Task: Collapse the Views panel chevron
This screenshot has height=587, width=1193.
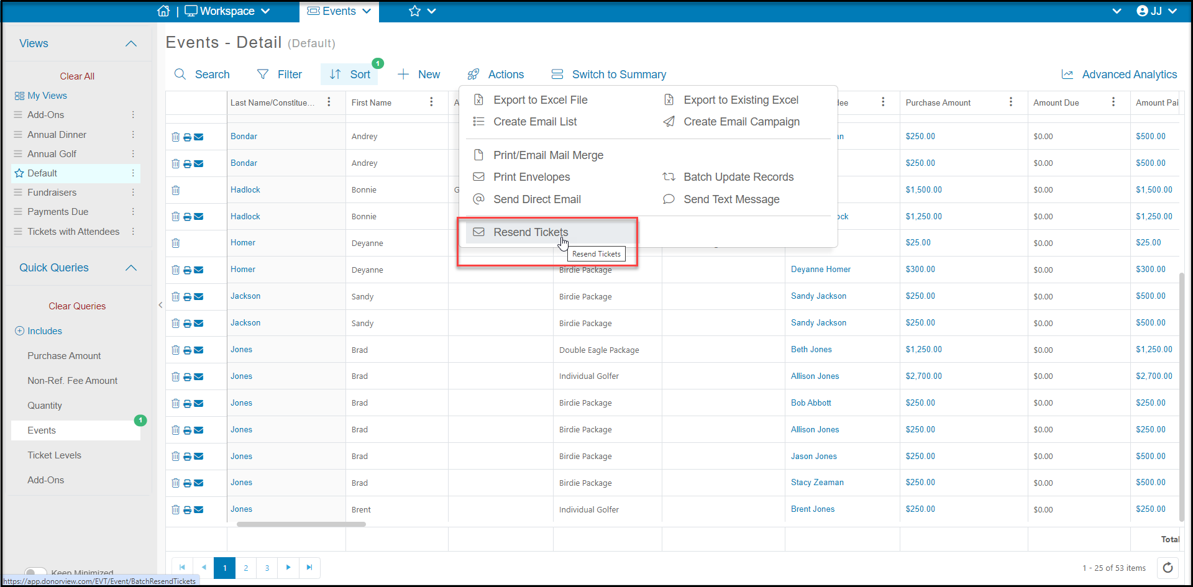Action: pos(131,43)
